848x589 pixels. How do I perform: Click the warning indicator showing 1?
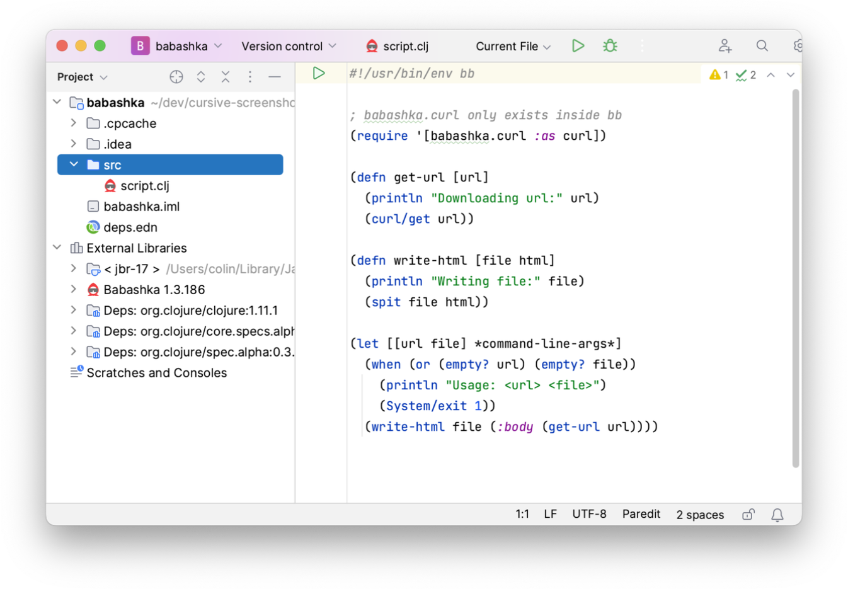coord(719,75)
